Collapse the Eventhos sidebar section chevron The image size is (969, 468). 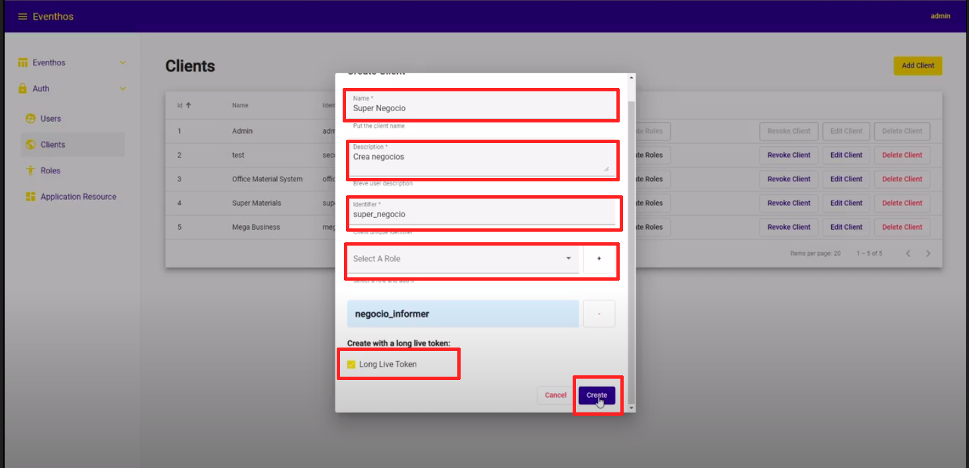pyautogui.click(x=123, y=63)
